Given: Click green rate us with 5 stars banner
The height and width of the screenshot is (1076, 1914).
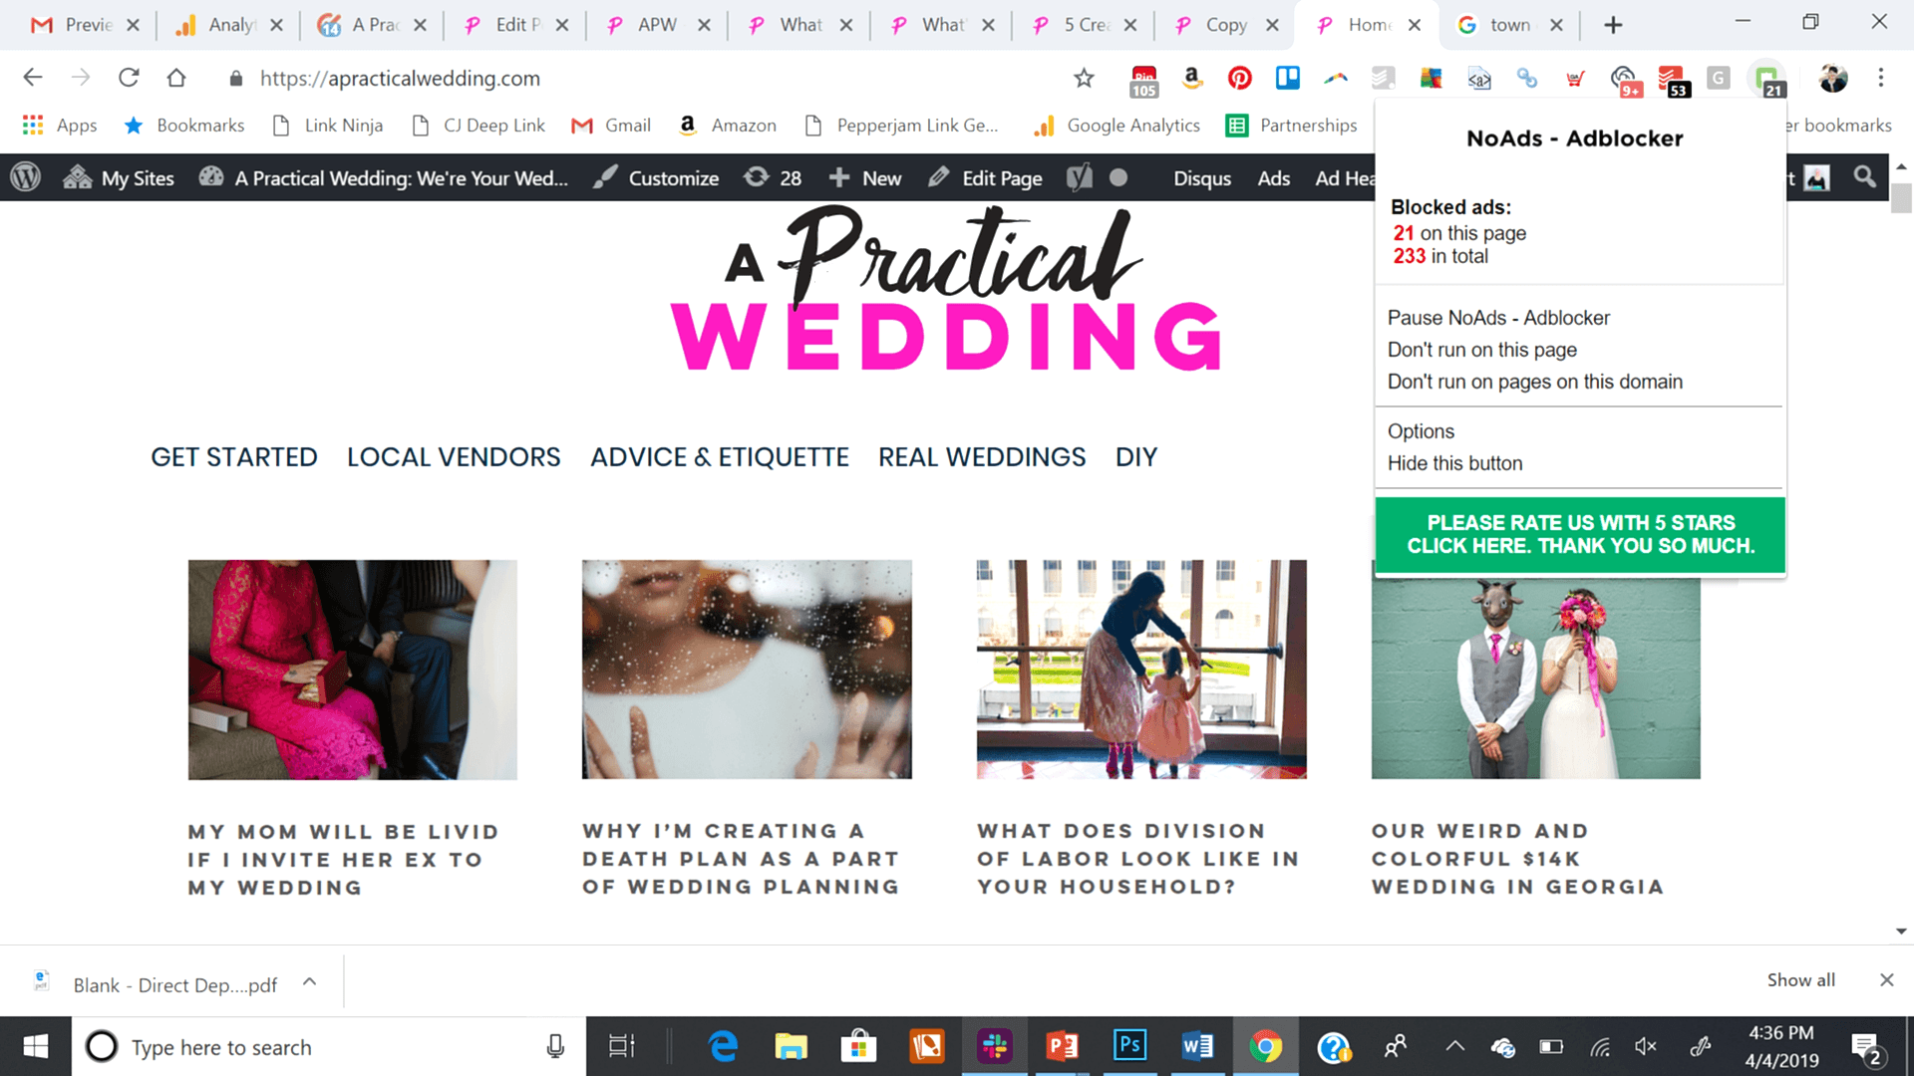Looking at the screenshot, I should coord(1580,535).
